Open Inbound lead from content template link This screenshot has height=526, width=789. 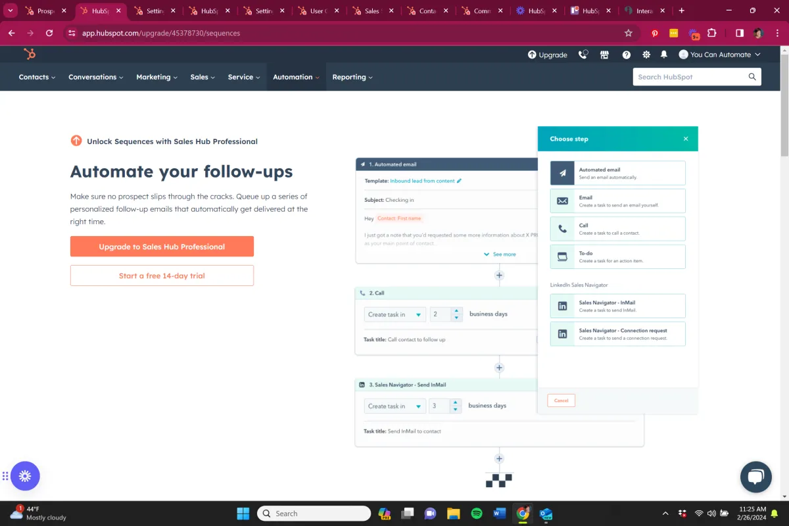(422, 181)
